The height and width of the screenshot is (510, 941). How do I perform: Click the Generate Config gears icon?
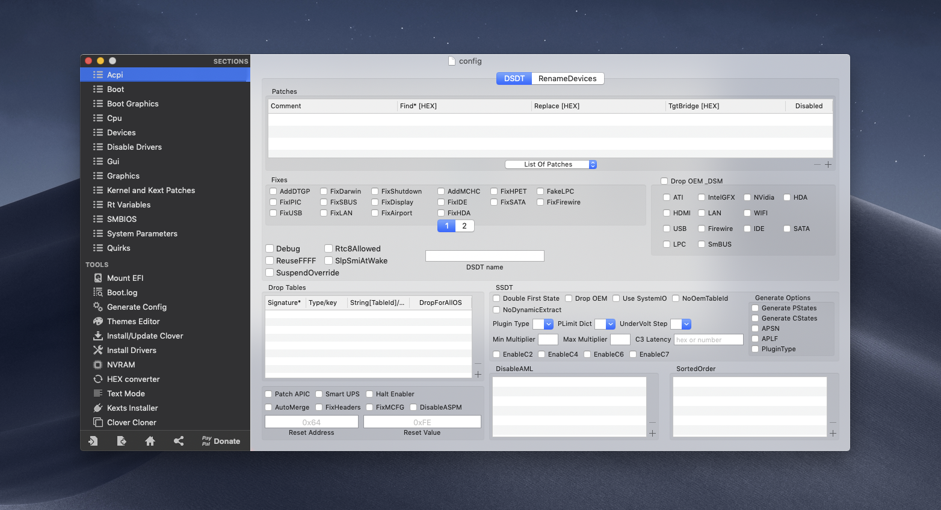(x=98, y=307)
